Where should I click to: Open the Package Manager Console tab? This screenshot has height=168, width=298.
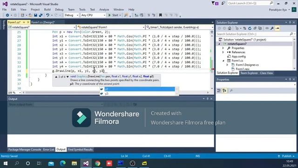coord(25,149)
